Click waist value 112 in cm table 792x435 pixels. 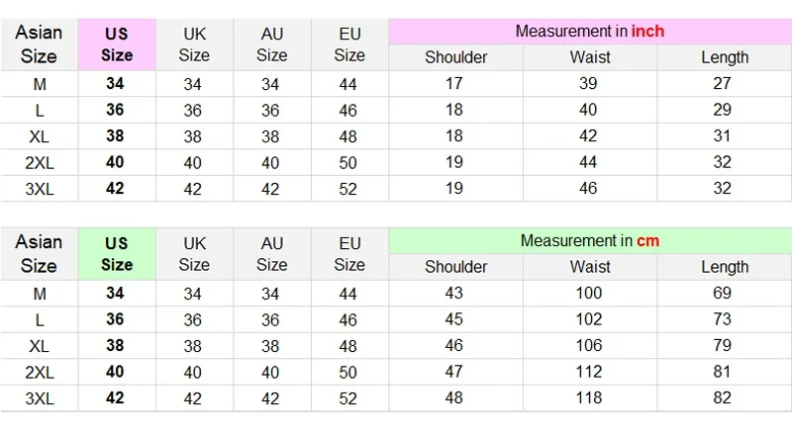(x=590, y=372)
